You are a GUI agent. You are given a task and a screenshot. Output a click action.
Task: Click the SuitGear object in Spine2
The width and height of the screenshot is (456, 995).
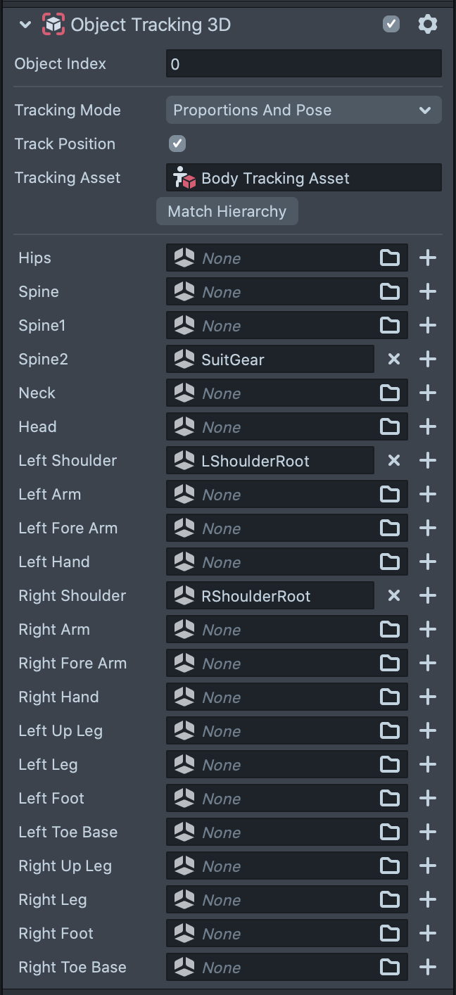point(270,360)
